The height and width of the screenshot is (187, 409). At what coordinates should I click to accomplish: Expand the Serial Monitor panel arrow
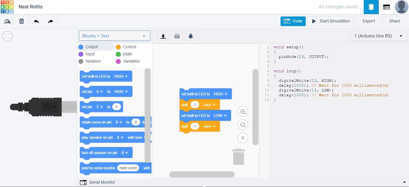pos(405,182)
